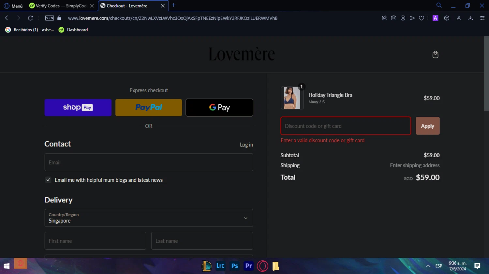Open the Dashboard bookmark

[x=73, y=30]
